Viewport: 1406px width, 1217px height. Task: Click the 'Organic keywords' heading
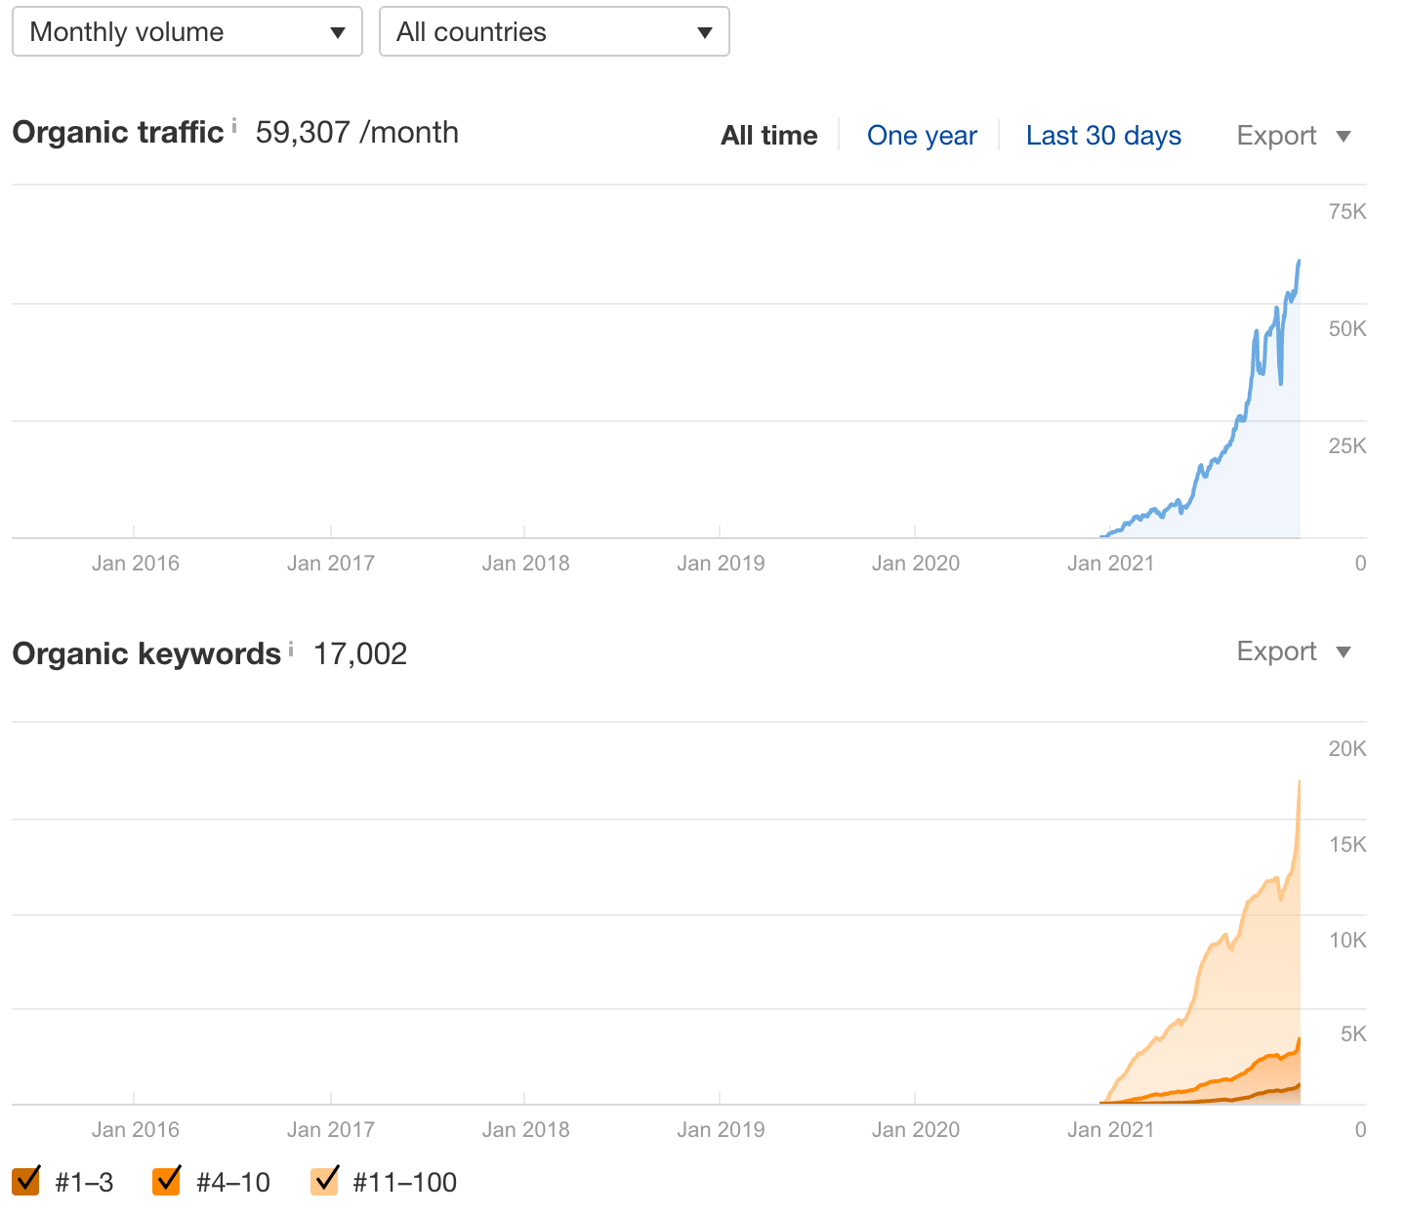click(146, 653)
